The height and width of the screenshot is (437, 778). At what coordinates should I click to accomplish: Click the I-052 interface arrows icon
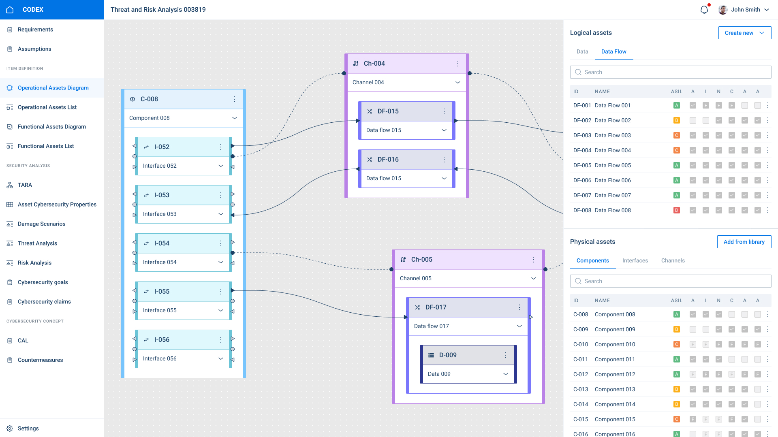pos(146,147)
